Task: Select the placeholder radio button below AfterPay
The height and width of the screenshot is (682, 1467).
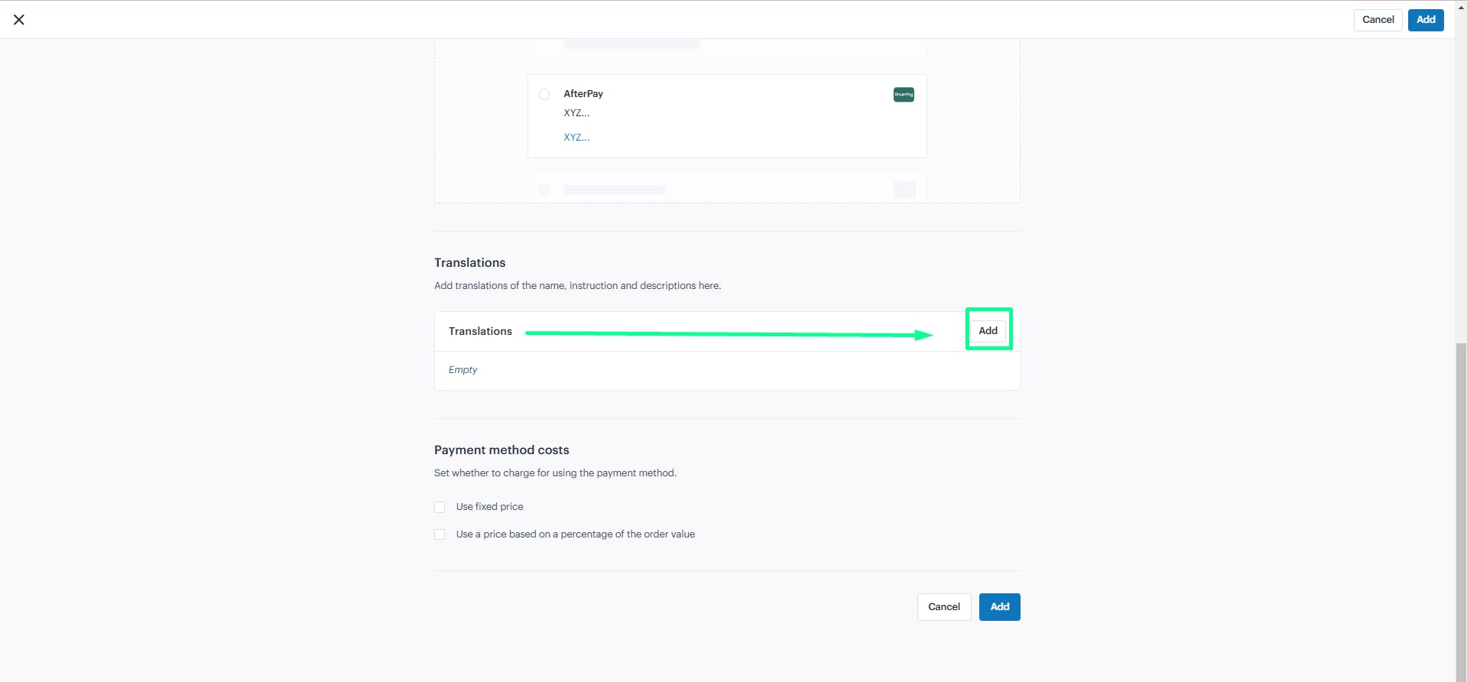Action: pyautogui.click(x=544, y=190)
